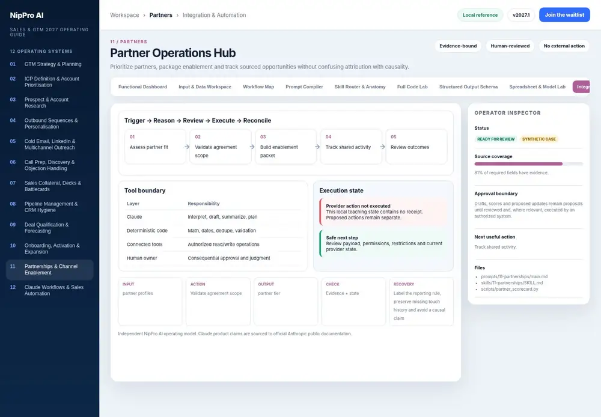Click Track shared activity next action text
This screenshot has width=601, height=417.
point(495,247)
